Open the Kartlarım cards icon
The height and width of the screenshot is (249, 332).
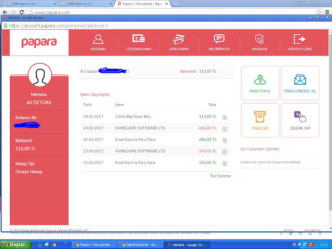179,43
